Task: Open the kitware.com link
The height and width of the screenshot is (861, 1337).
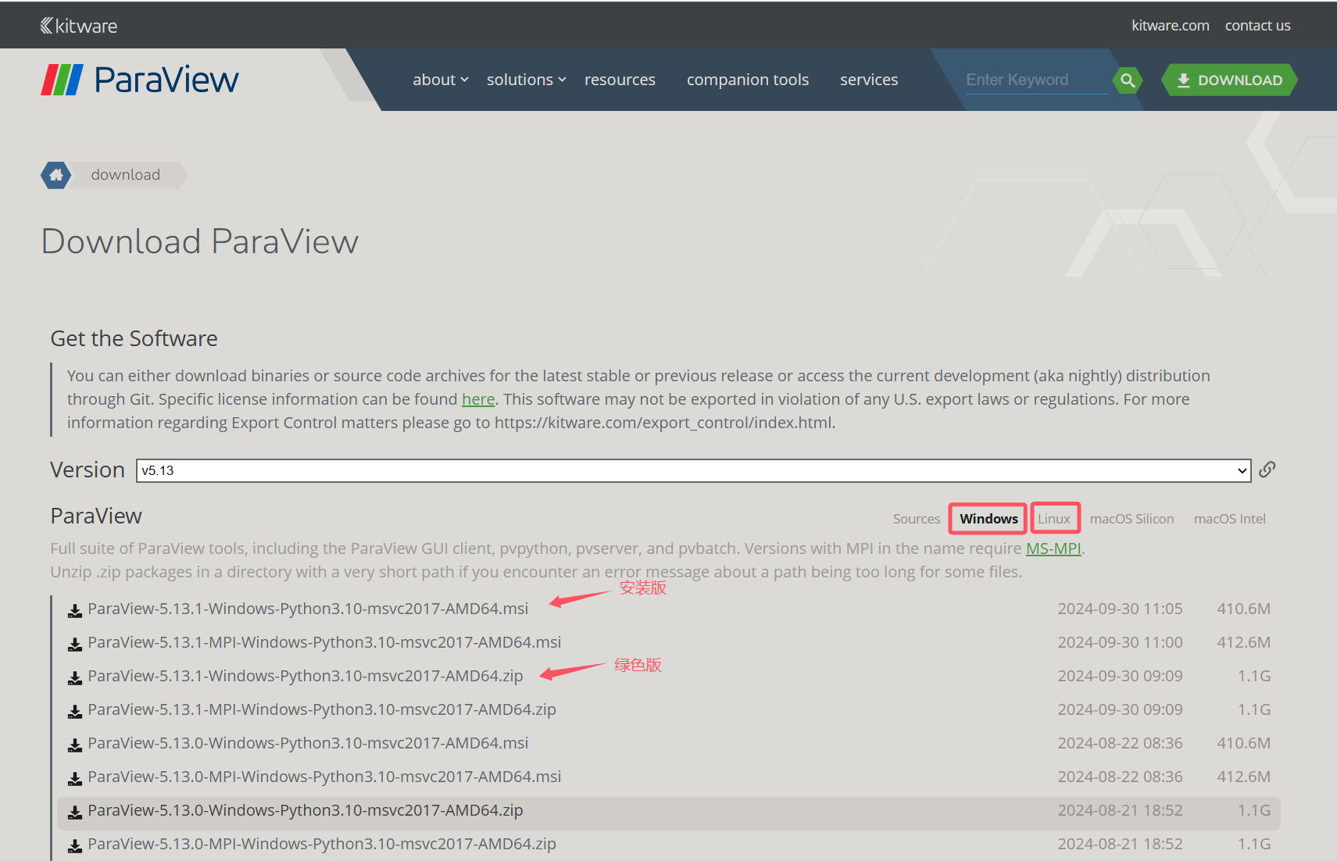Action: 1171,25
